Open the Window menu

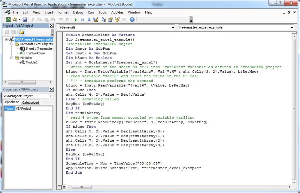pyautogui.click(x=134, y=12)
